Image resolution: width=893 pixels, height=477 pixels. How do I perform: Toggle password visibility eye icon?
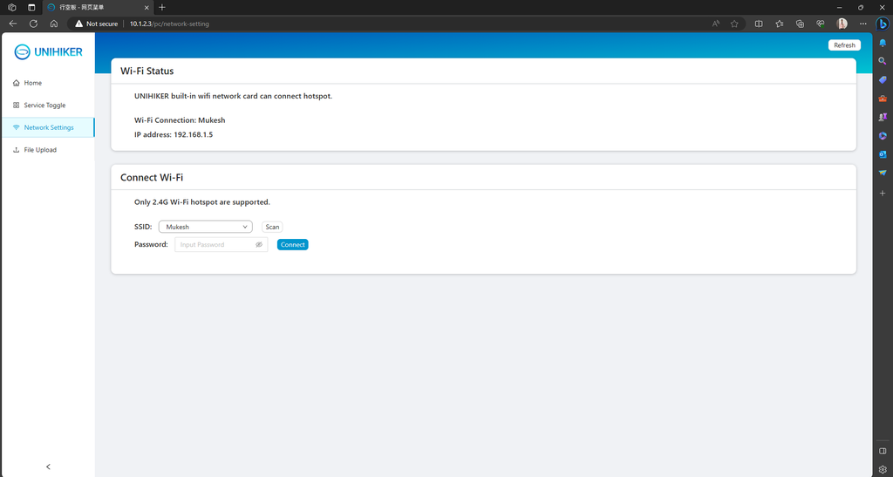click(x=258, y=245)
